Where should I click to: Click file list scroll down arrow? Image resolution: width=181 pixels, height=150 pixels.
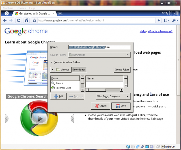click(x=126, y=86)
